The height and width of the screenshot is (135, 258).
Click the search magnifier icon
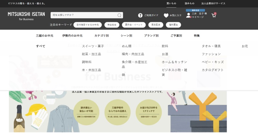pos(119,15)
